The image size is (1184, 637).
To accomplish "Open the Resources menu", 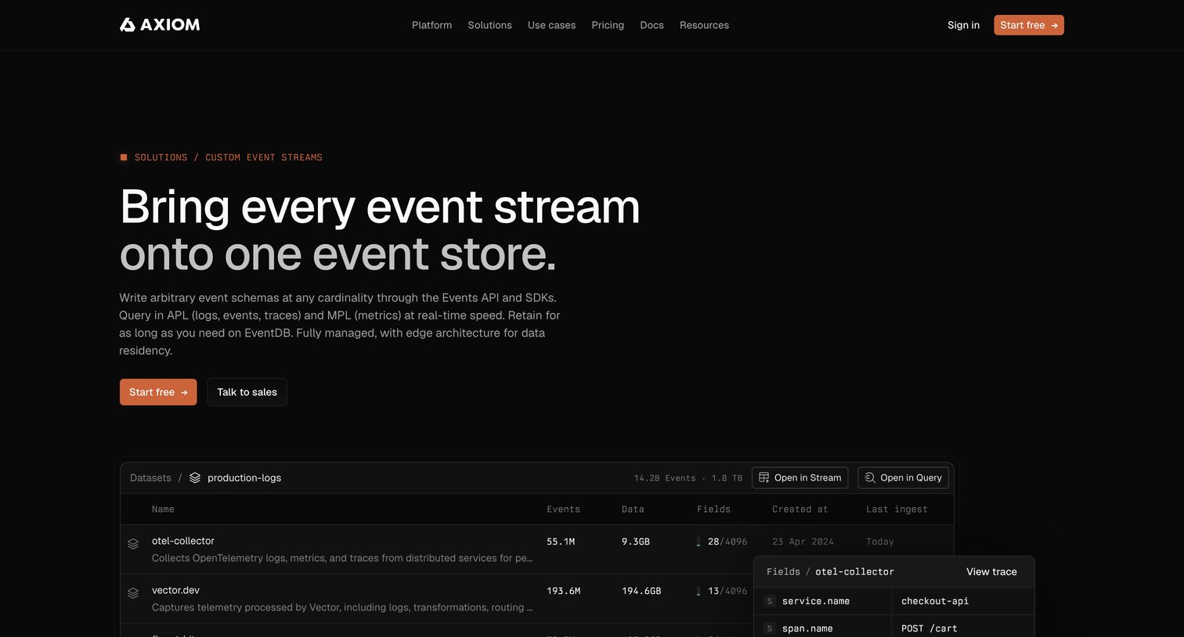I will click(x=704, y=25).
